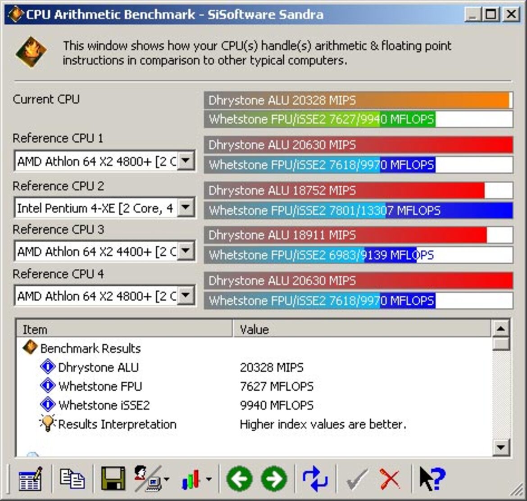
Task: Minimize the Sandra benchmark window
Action: (472, 14)
